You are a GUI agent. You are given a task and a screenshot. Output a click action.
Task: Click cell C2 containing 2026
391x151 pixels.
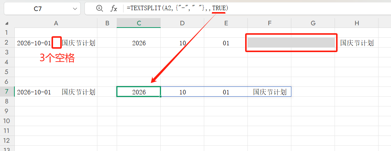[x=139, y=43]
